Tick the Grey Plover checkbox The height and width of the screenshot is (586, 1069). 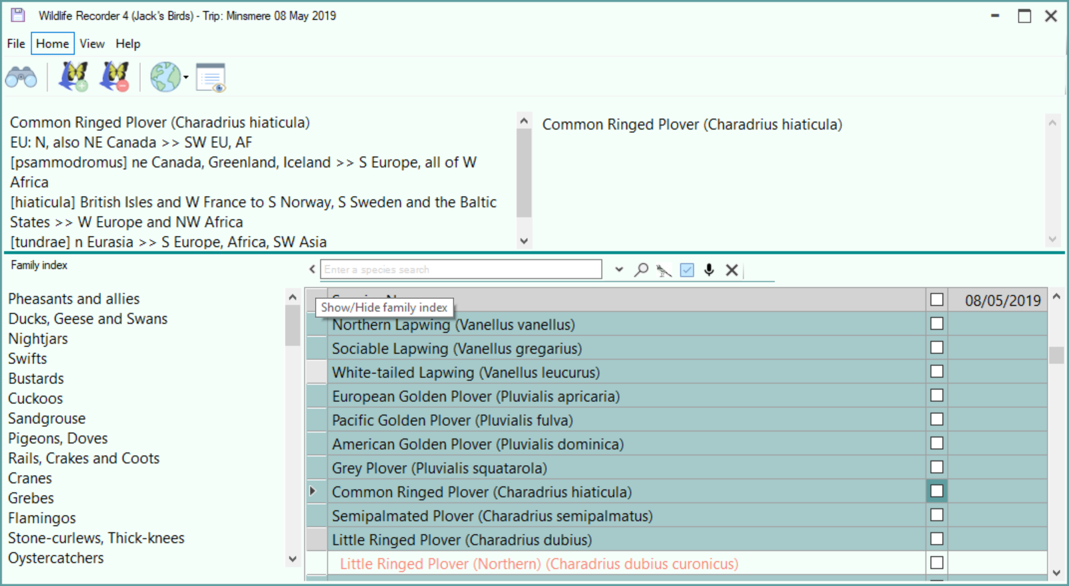coord(937,467)
